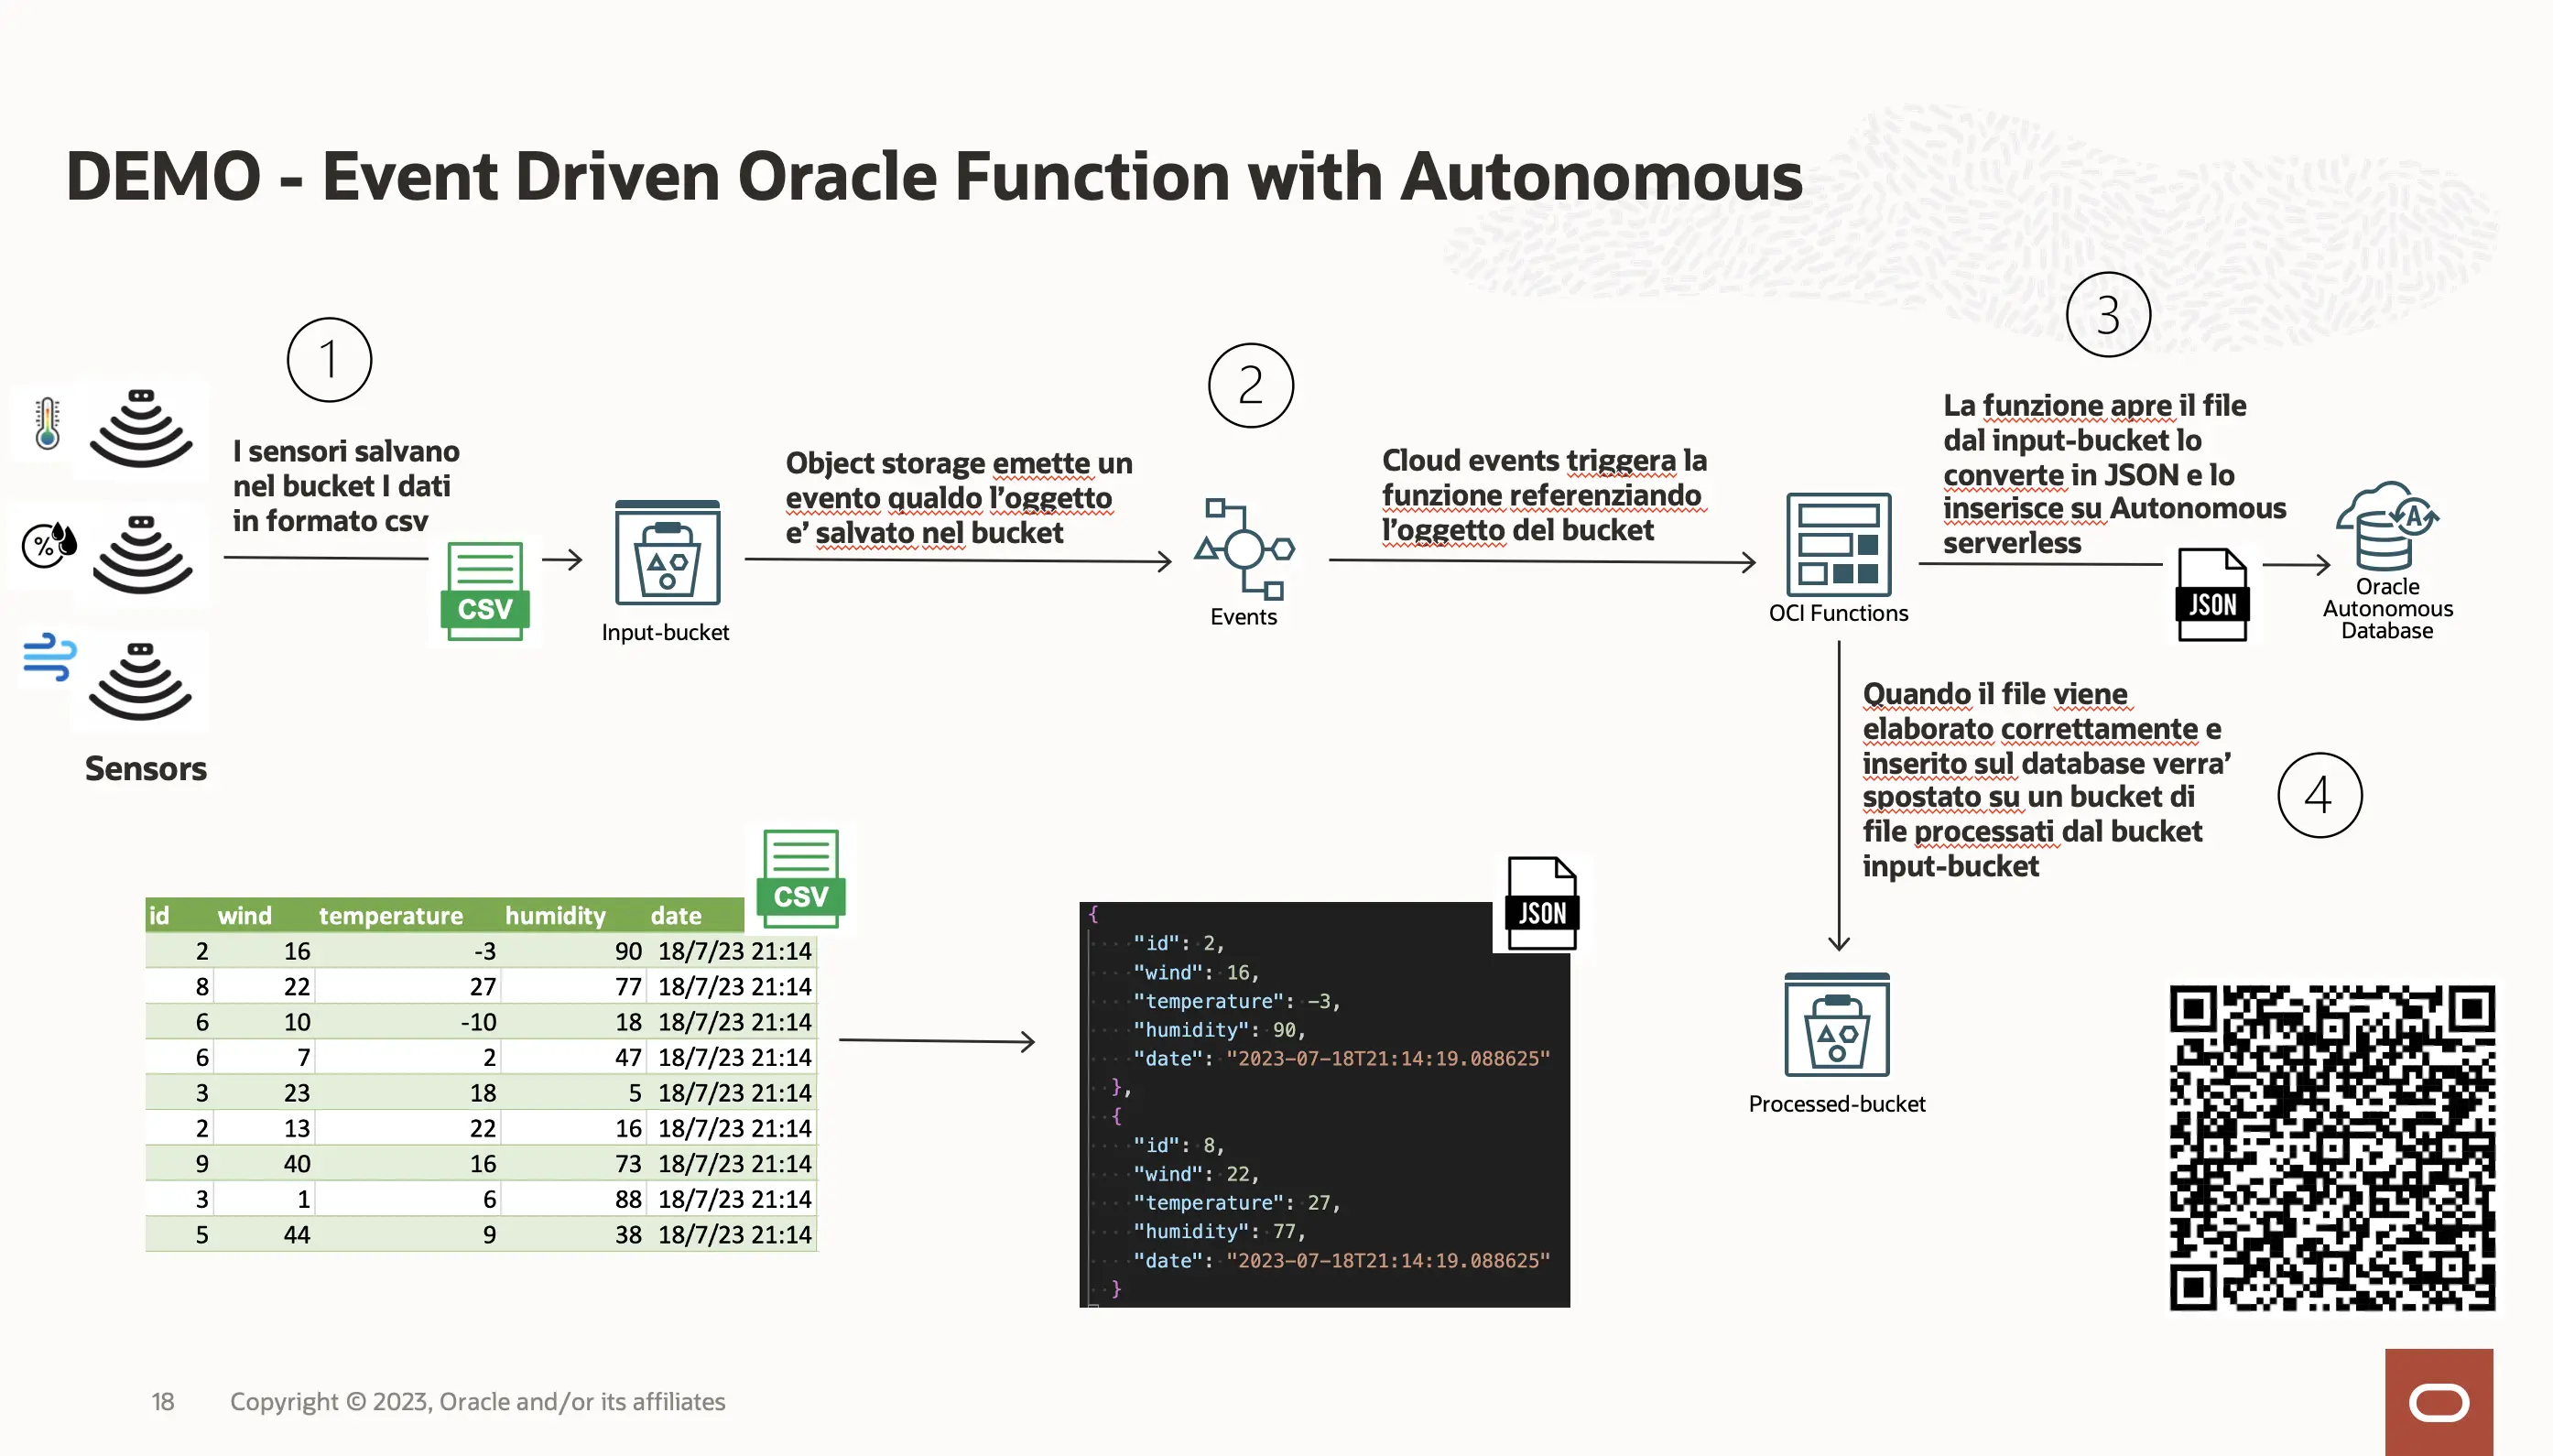Click the circled step number 4
The image size is (2553, 1456).
tap(2319, 796)
